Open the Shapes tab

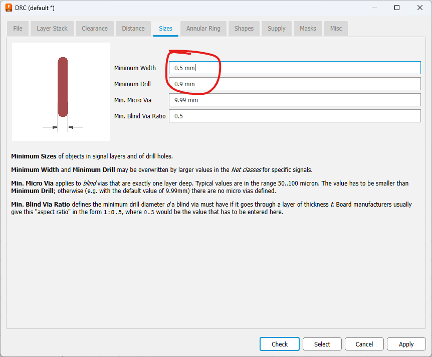[x=244, y=29]
